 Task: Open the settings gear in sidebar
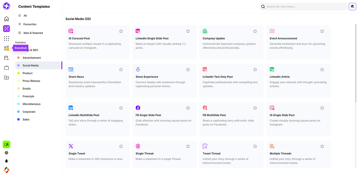(x=6, y=153)
